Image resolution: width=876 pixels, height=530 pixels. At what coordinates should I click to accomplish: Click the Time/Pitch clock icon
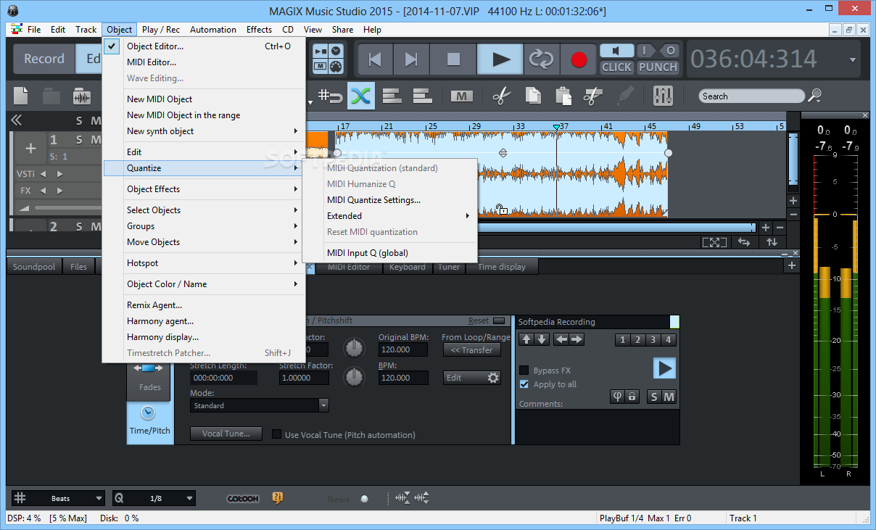(x=149, y=413)
